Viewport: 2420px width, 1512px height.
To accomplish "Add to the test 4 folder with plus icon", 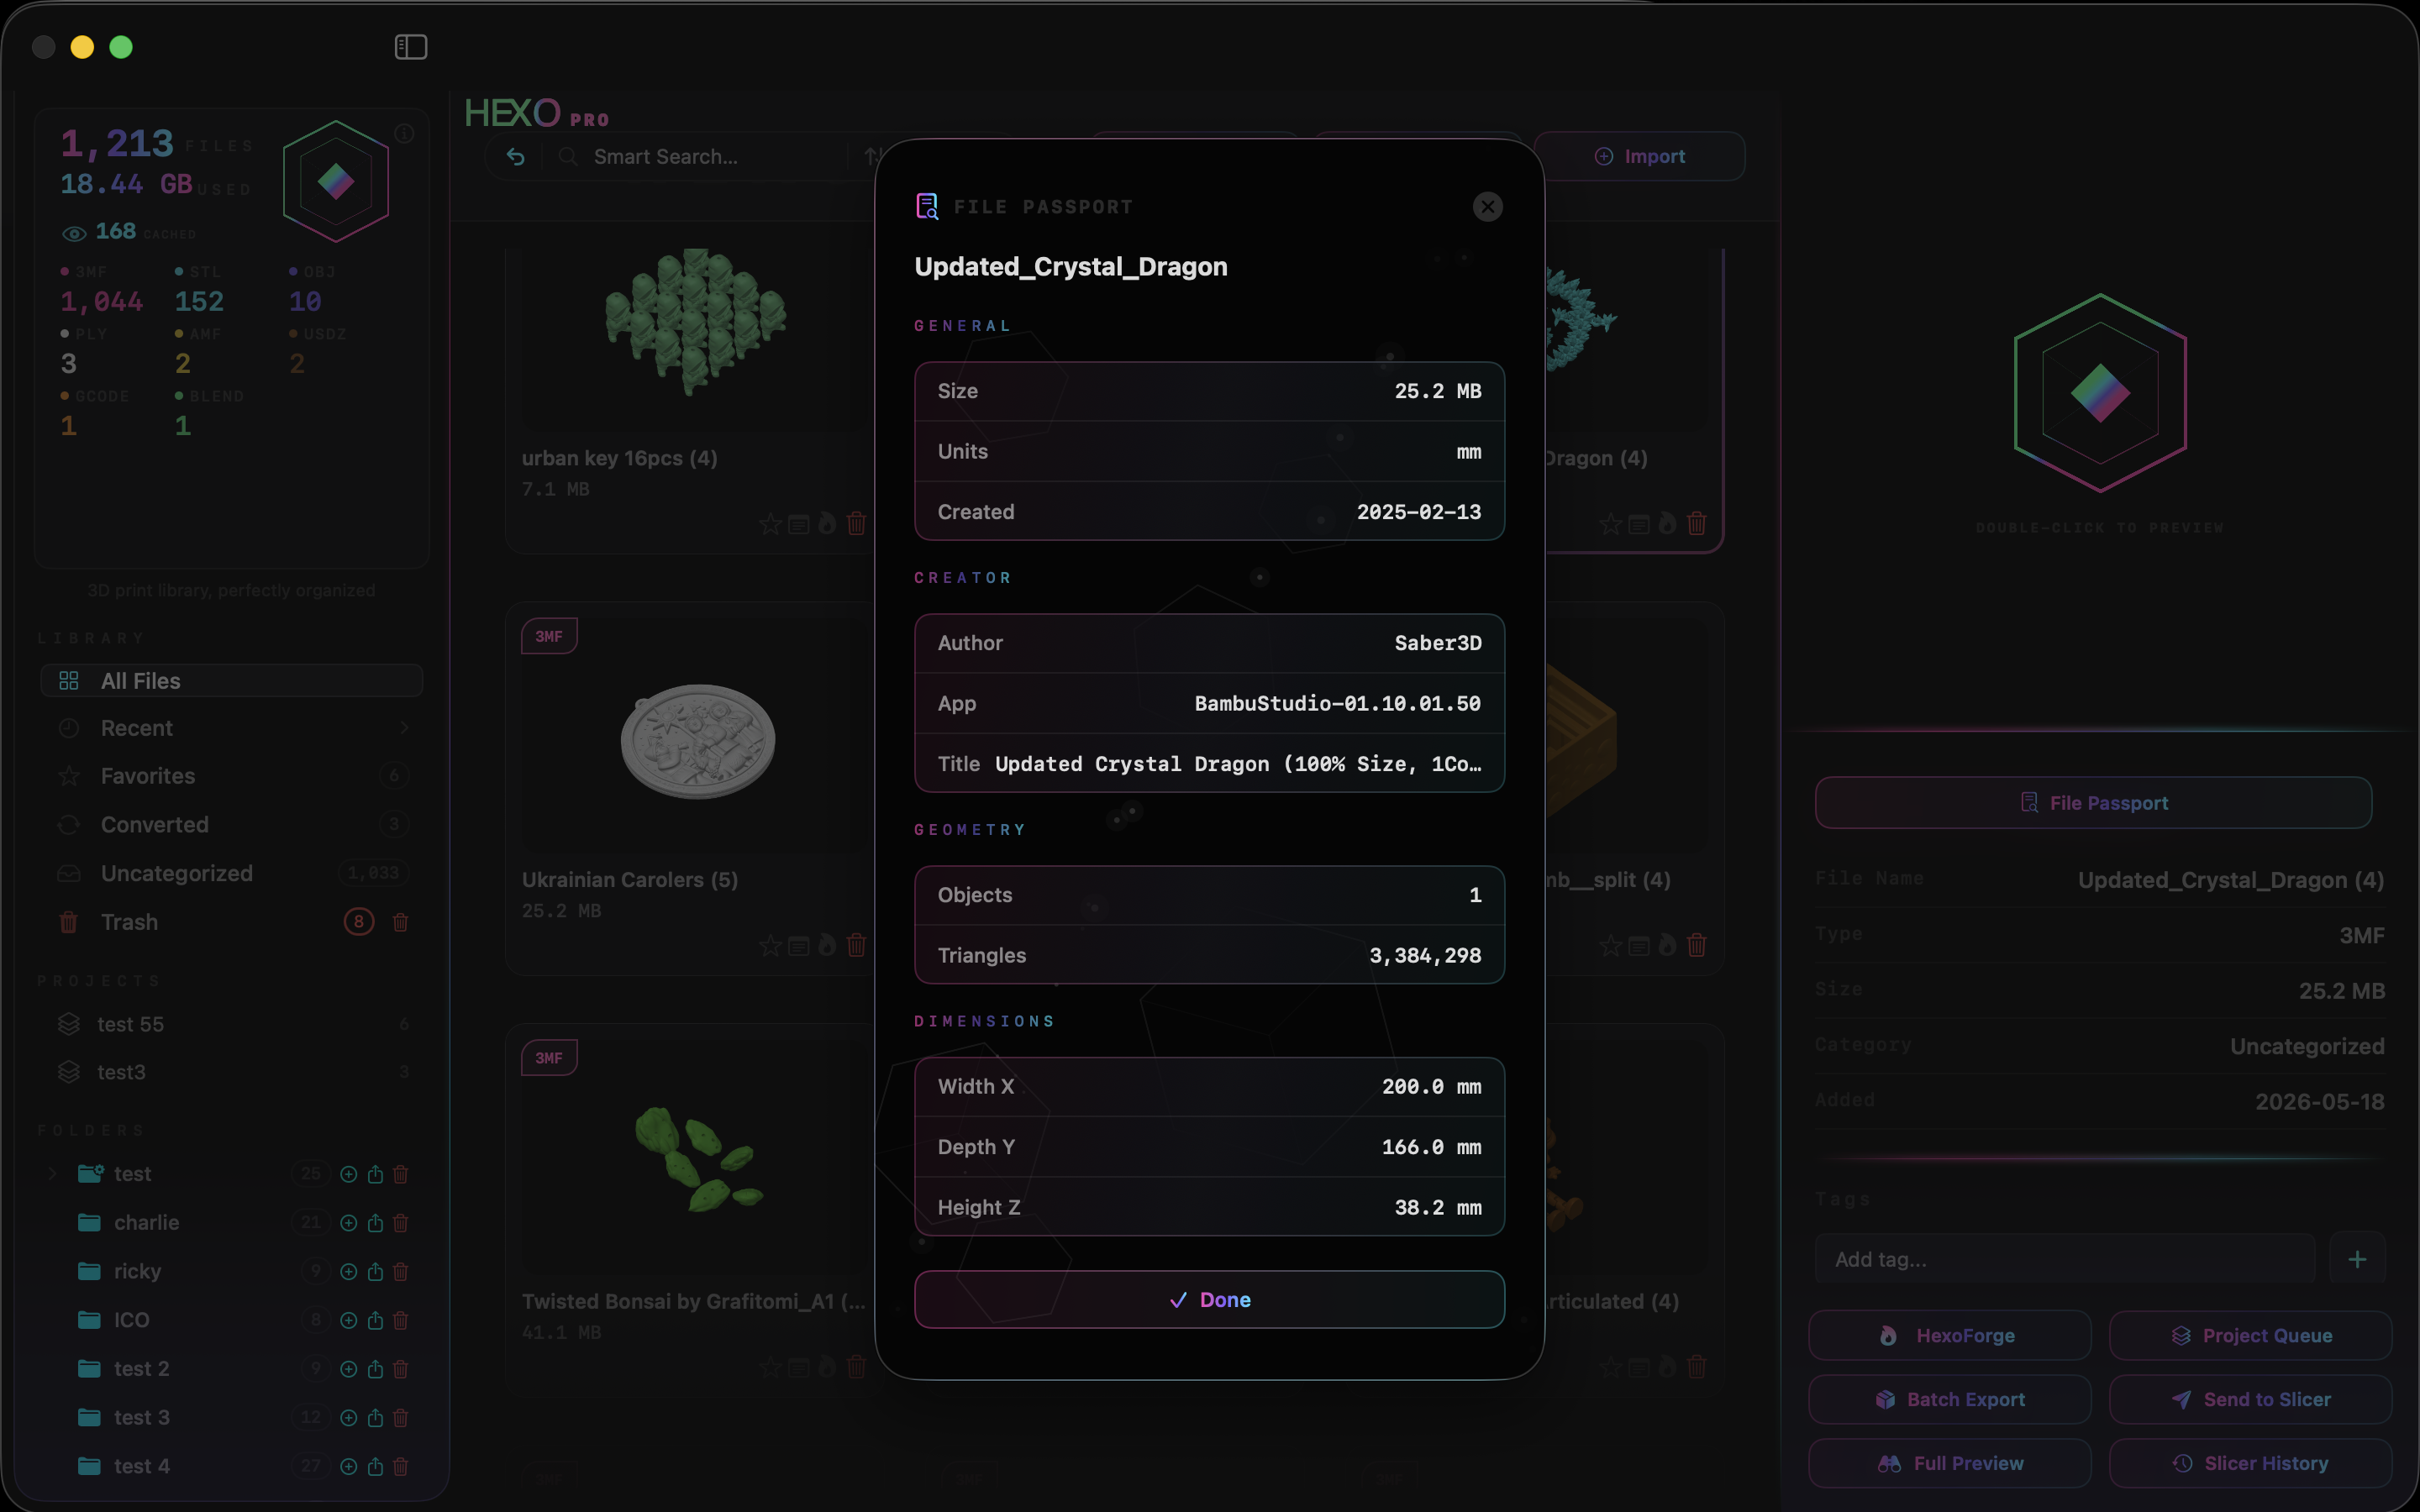I will click(348, 1466).
